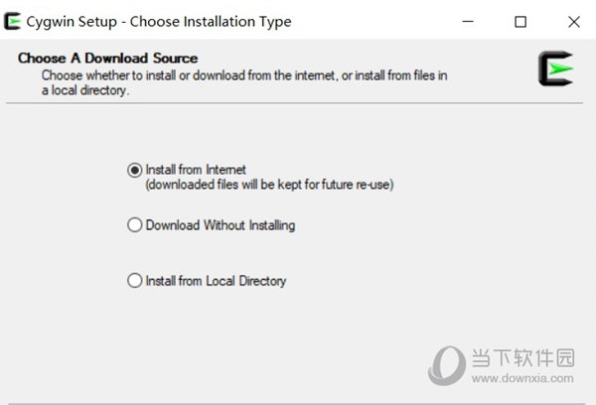Click the download source description text

[244, 82]
